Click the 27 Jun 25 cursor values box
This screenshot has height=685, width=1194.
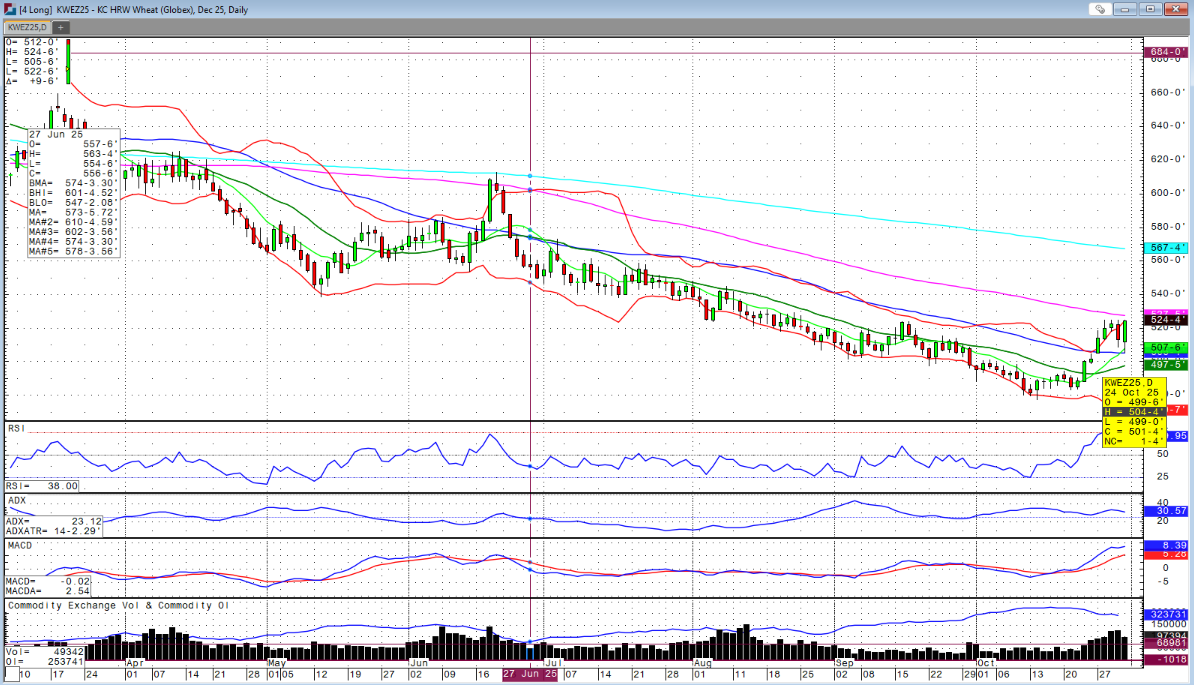coord(74,193)
